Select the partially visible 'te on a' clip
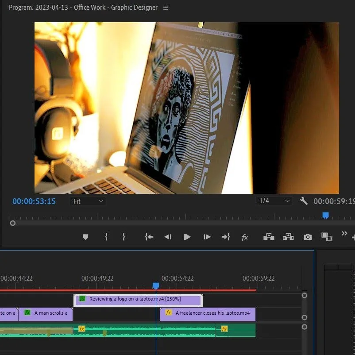355x355 pixels. click(9, 314)
